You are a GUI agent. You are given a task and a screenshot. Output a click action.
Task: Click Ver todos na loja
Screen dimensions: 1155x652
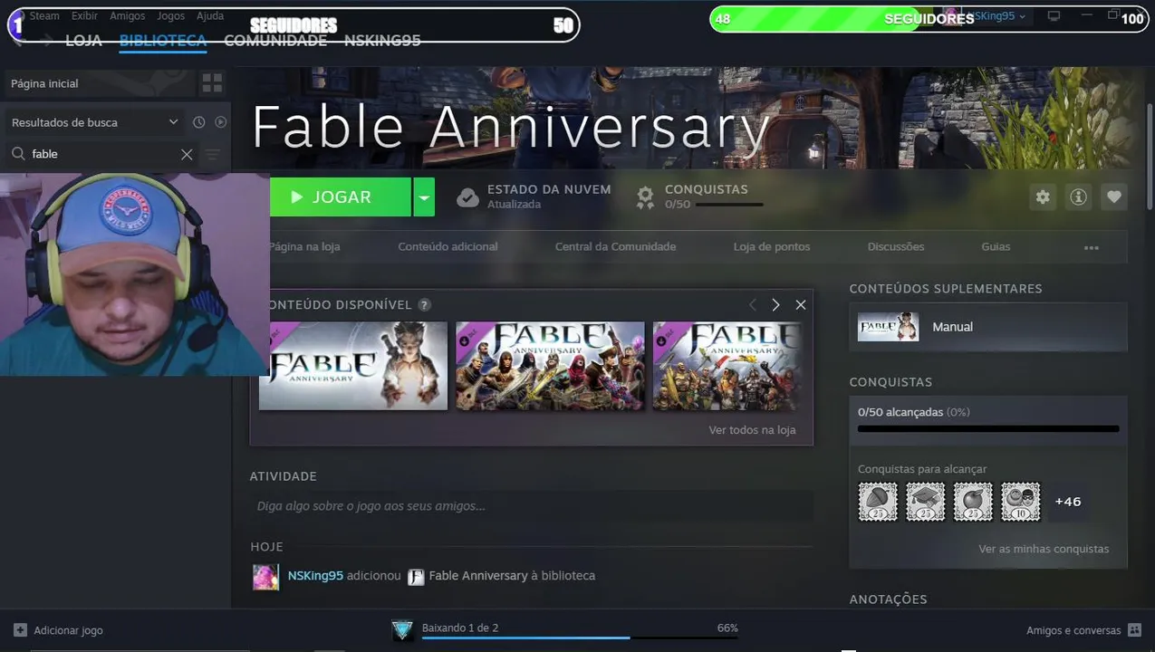pyautogui.click(x=752, y=430)
